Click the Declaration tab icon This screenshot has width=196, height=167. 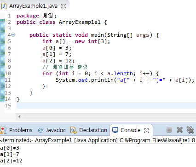(74, 130)
